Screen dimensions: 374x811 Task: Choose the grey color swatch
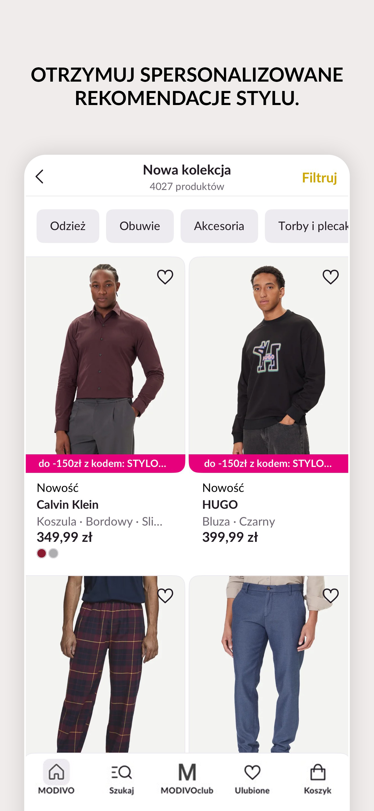[54, 553]
